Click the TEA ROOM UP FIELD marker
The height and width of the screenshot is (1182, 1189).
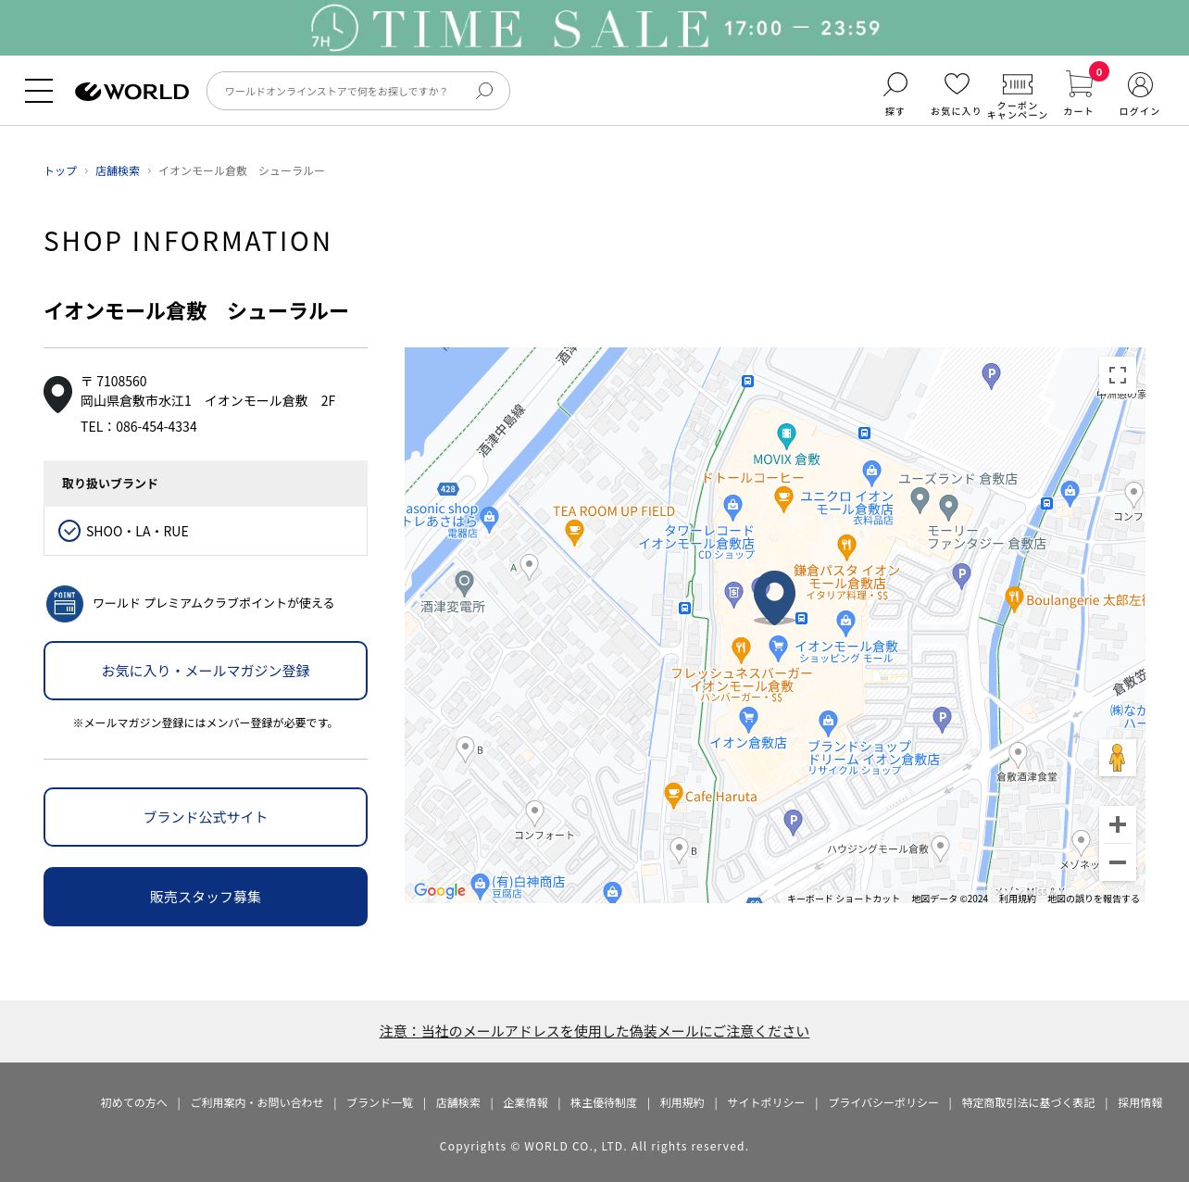[x=574, y=532]
